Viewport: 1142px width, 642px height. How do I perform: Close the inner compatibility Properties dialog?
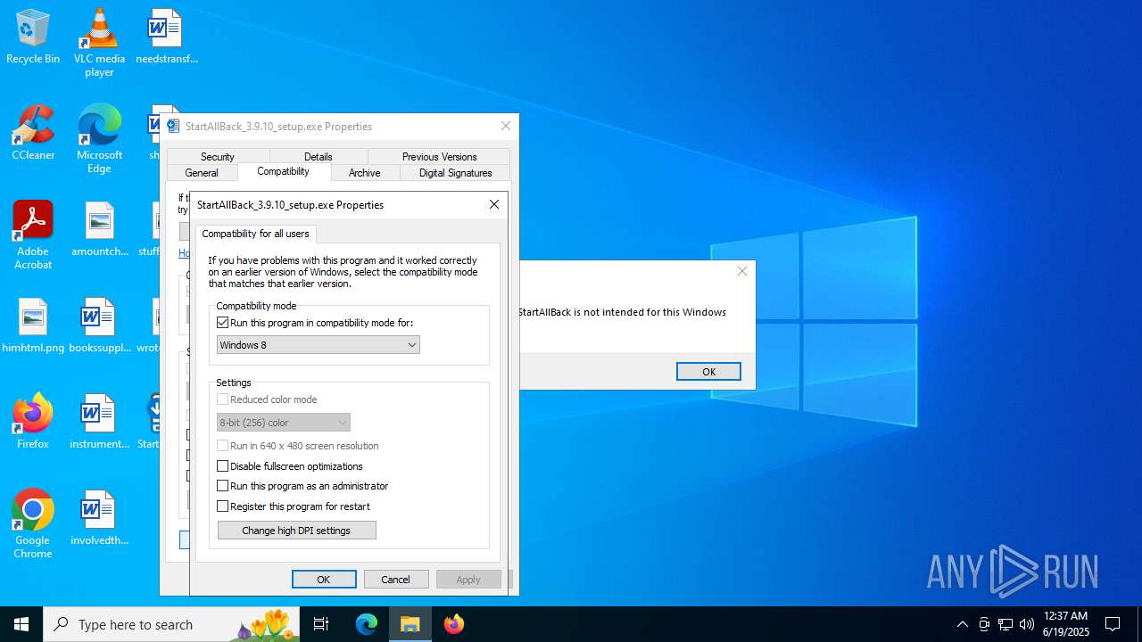click(x=494, y=204)
